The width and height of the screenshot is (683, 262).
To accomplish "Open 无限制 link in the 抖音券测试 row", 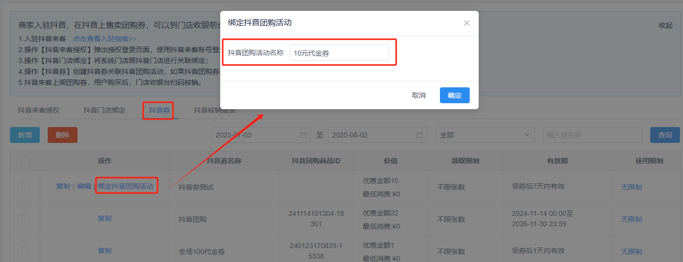I will tap(631, 187).
